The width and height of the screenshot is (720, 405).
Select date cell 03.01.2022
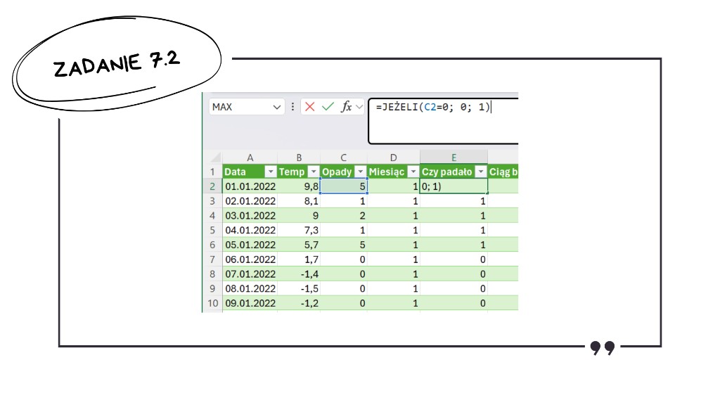pyautogui.click(x=250, y=216)
